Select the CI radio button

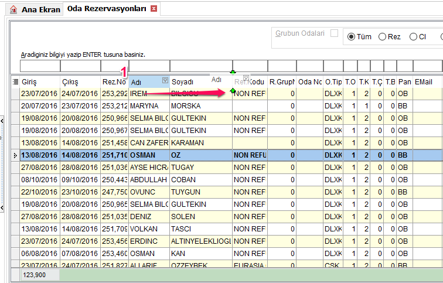[x=413, y=37]
